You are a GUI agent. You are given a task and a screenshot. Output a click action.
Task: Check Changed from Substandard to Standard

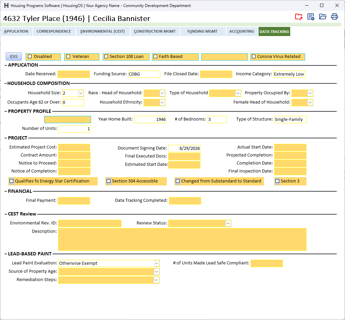coord(177,181)
